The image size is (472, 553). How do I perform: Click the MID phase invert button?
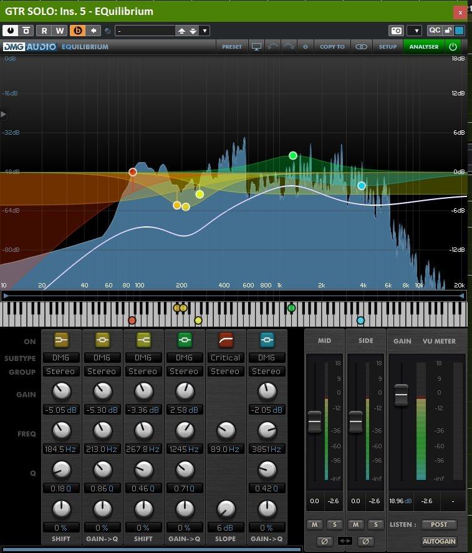[324, 541]
